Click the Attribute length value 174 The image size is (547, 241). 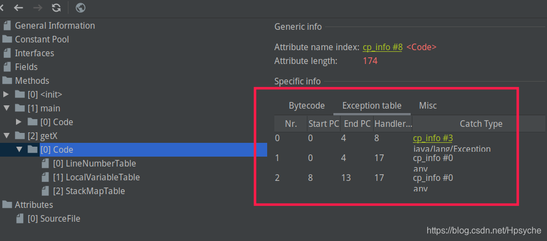pyautogui.click(x=370, y=61)
